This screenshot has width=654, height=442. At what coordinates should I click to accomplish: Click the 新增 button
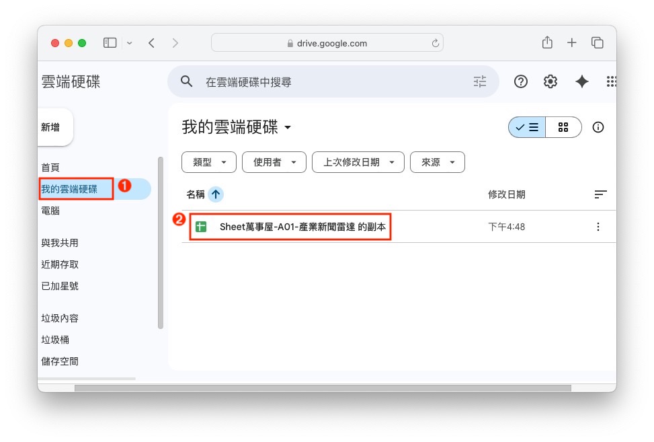(x=56, y=127)
